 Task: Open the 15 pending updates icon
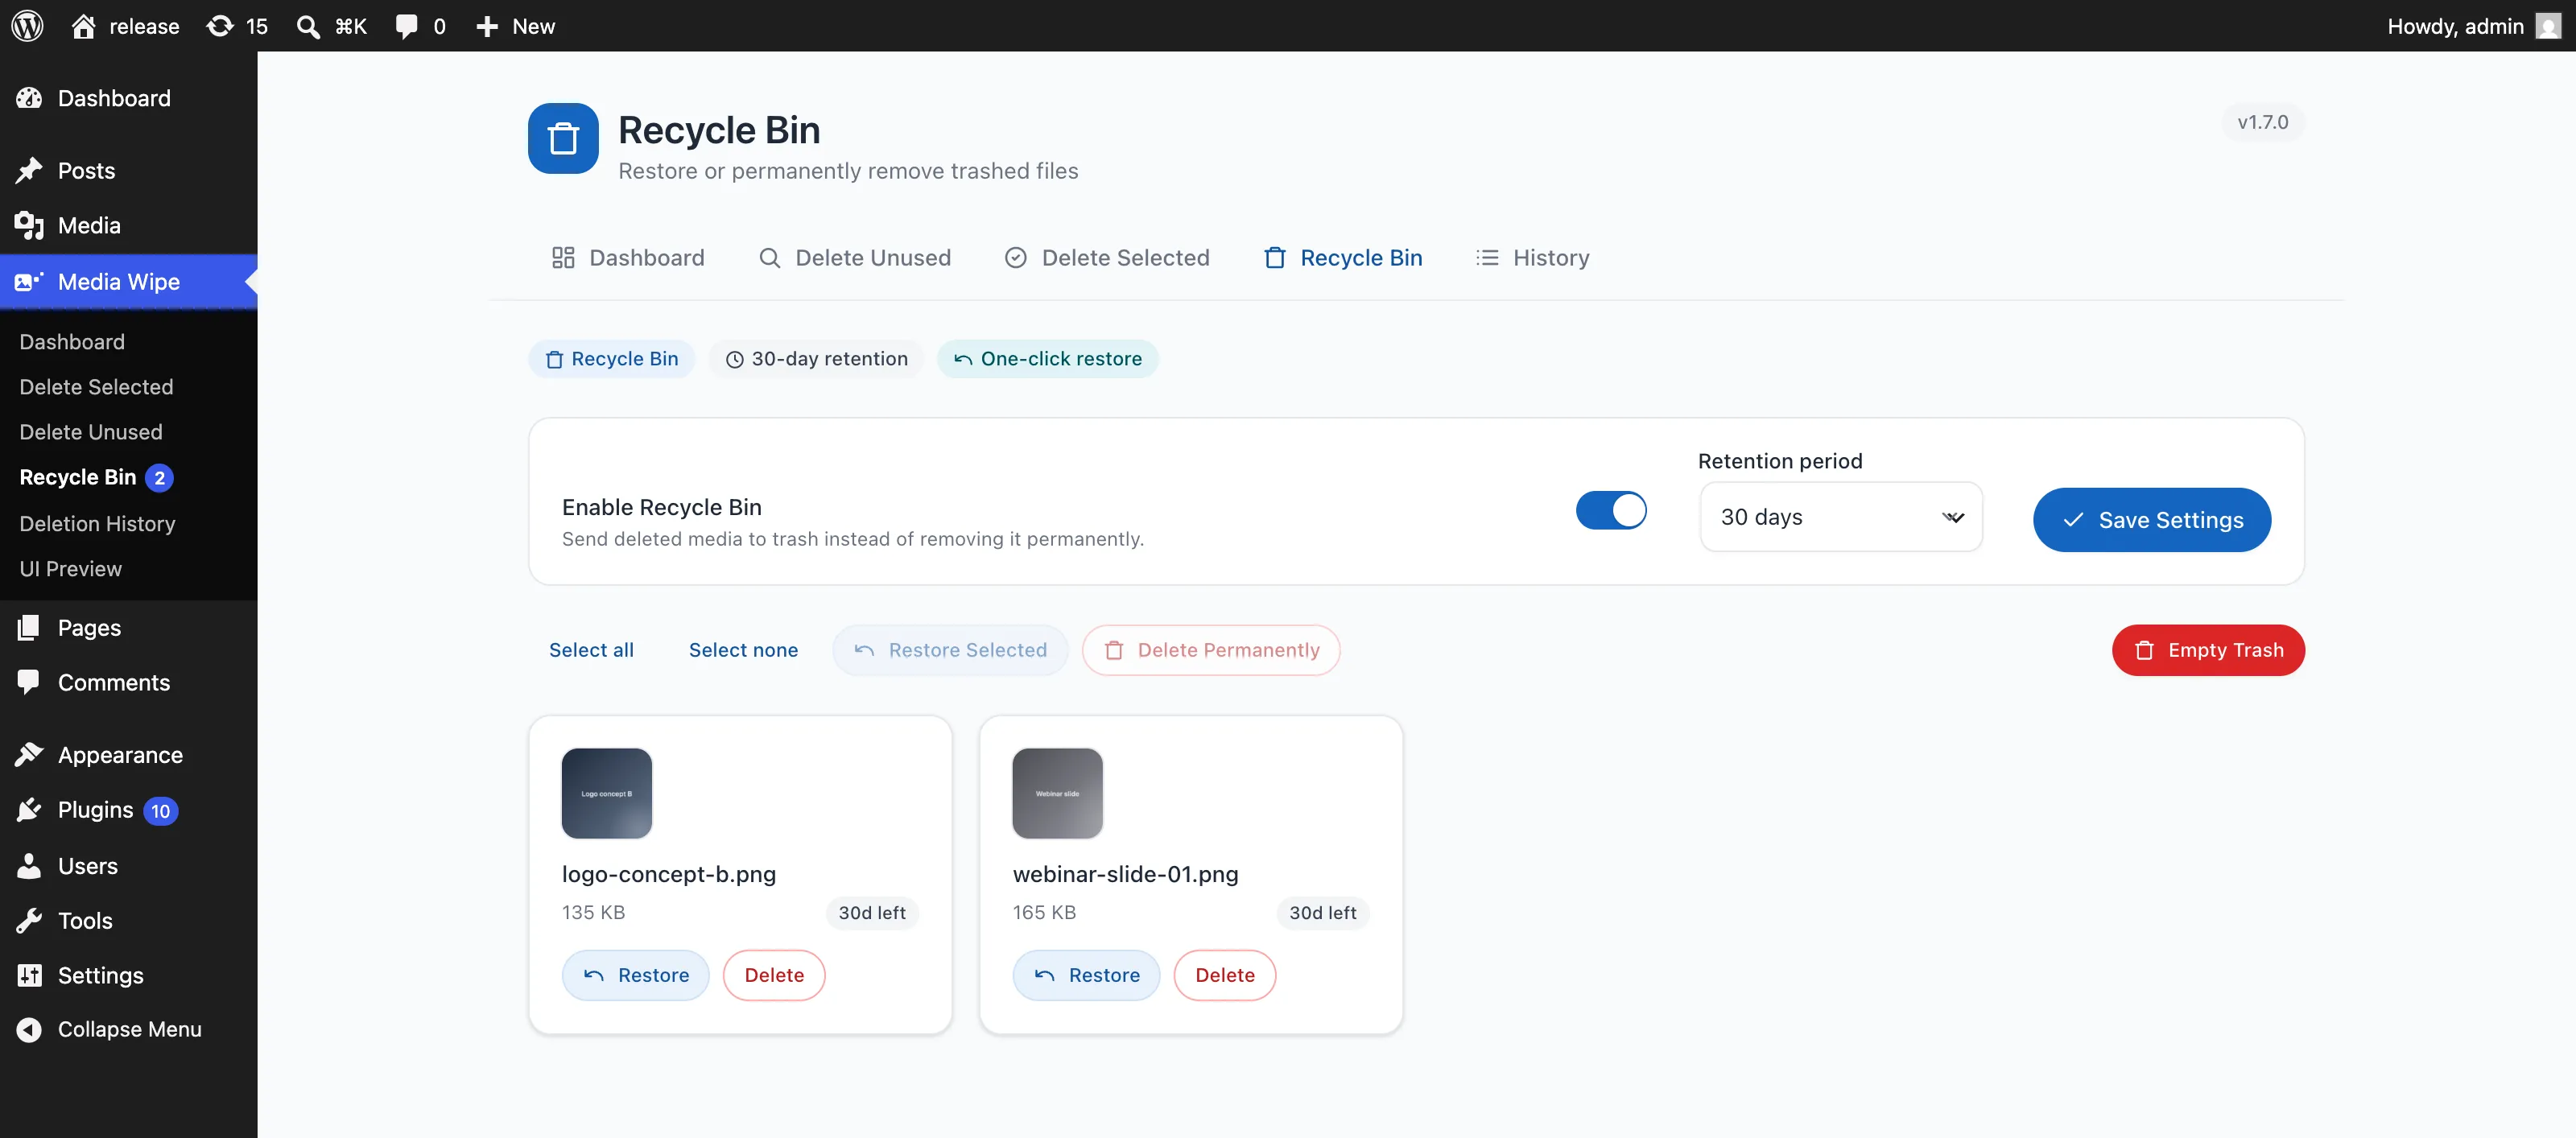pos(220,26)
